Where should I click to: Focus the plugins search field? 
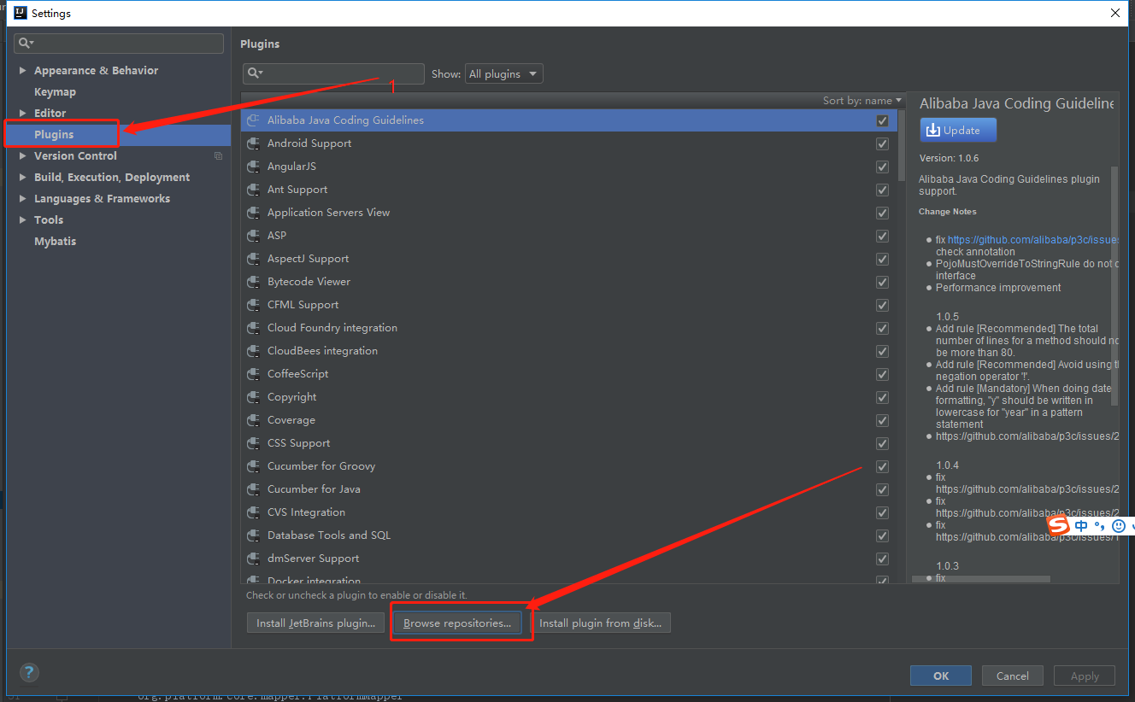(333, 74)
